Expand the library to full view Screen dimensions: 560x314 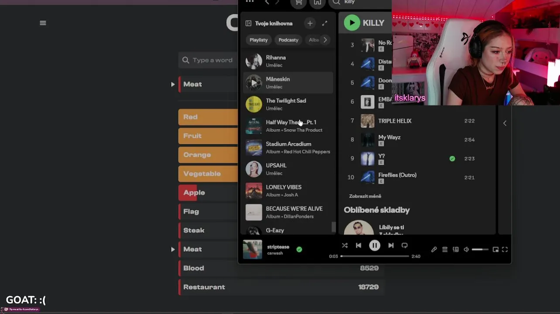point(325,24)
